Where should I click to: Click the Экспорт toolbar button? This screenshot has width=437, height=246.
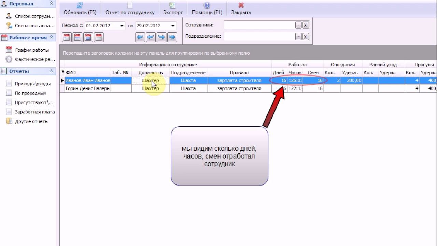click(173, 9)
